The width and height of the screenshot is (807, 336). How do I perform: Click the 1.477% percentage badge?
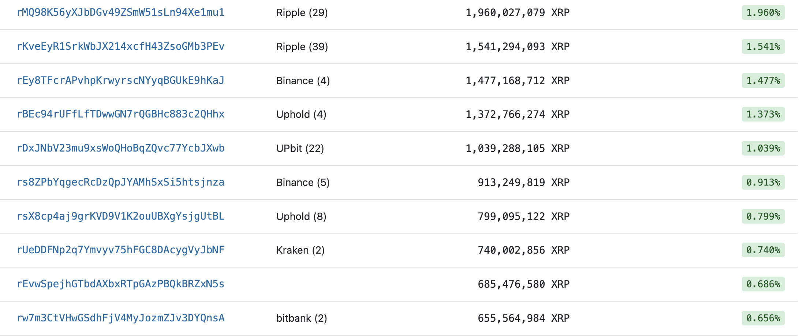pyautogui.click(x=763, y=81)
